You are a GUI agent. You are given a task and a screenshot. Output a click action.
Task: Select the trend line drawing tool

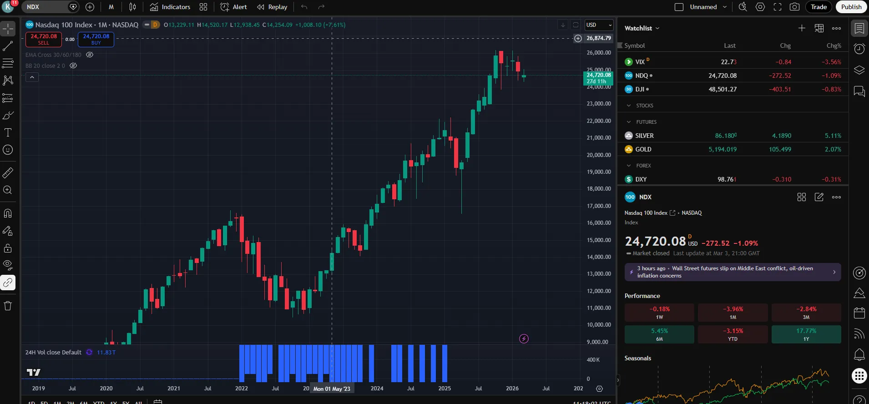[x=8, y=46]
